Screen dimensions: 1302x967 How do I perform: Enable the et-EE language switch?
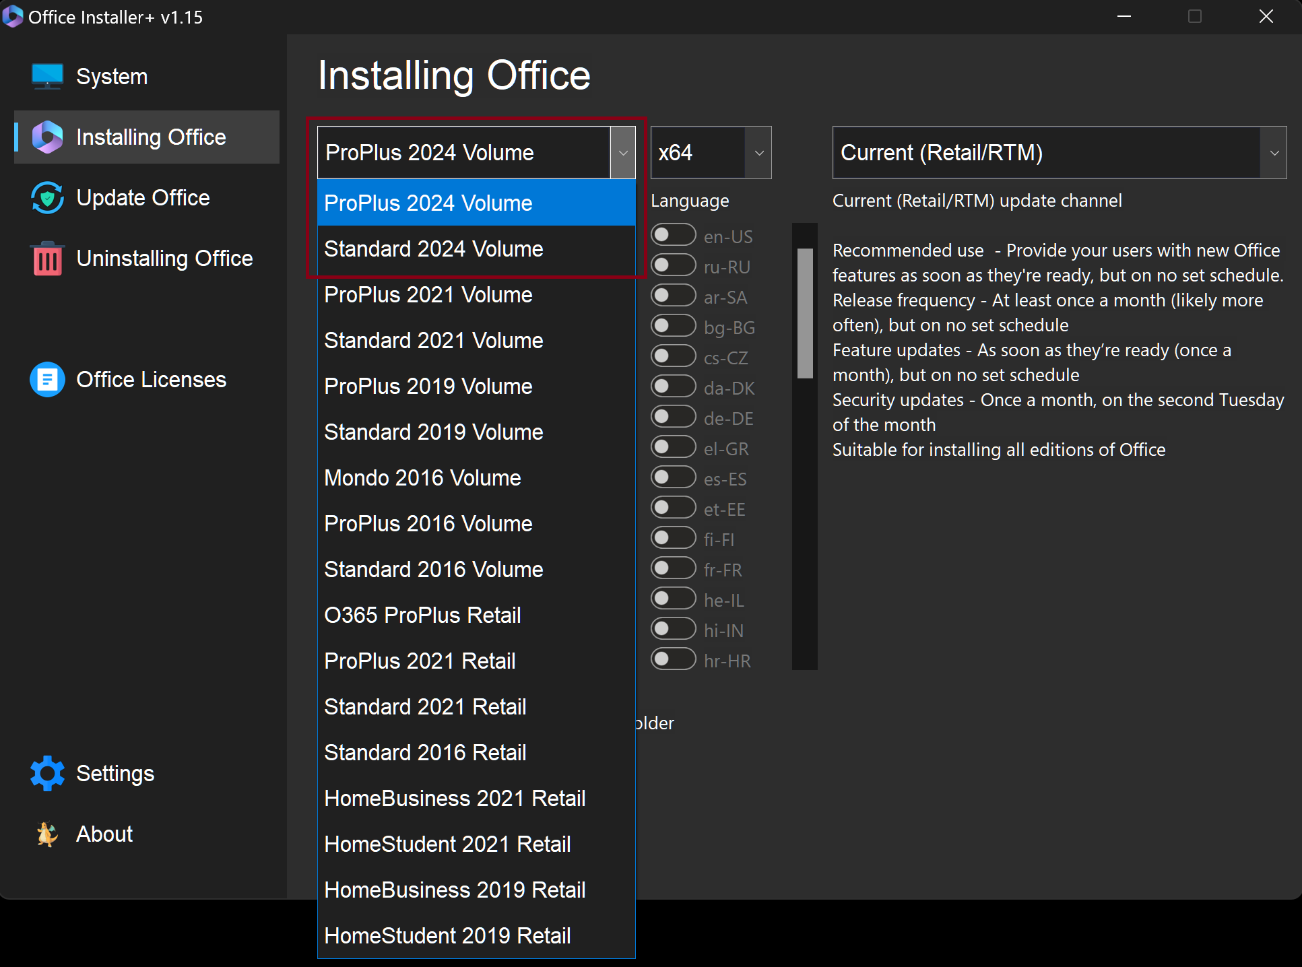click(673, 508)
